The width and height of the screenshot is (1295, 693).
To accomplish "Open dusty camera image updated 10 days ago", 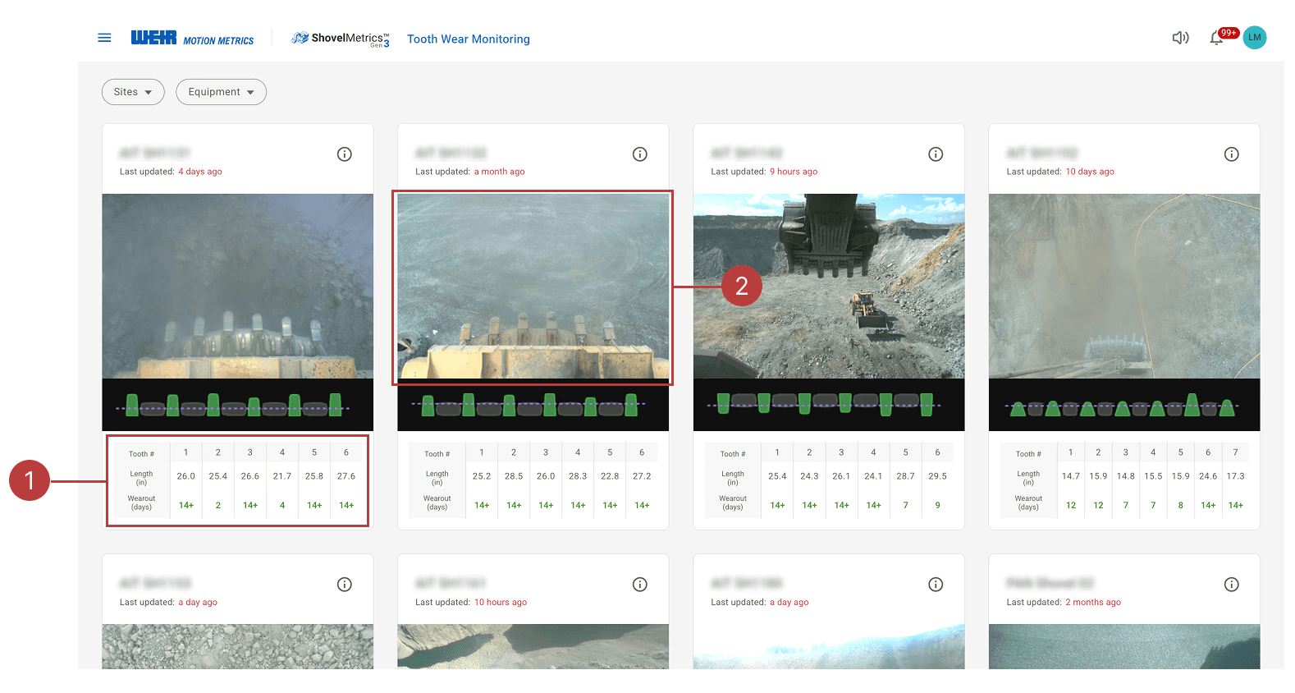I will (x=1124, y=286).
